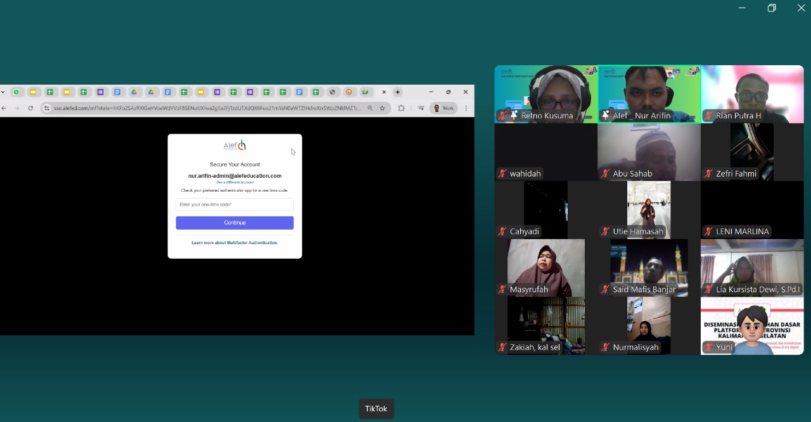Open the browser extensions puzzle icon
Screen dimensions: 811x422
click(x=401, y=108)
